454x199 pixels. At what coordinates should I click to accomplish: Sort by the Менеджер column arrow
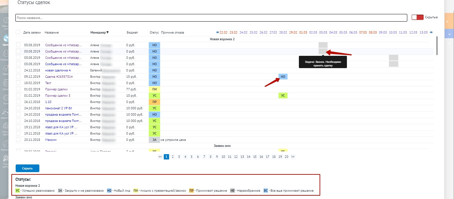(x=107, y=33)
